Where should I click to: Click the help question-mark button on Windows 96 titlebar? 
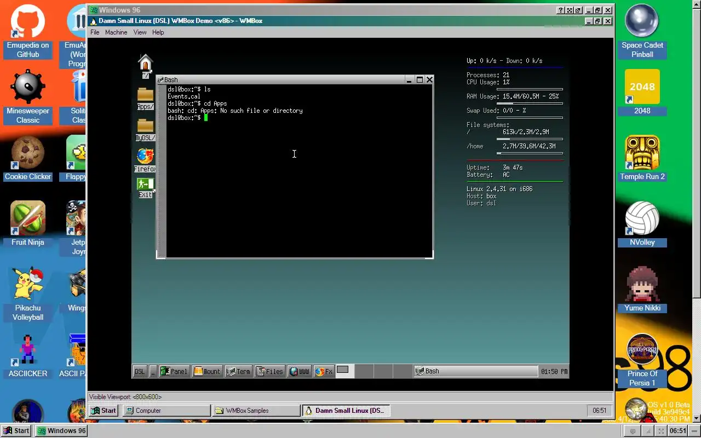pos(561,10)
